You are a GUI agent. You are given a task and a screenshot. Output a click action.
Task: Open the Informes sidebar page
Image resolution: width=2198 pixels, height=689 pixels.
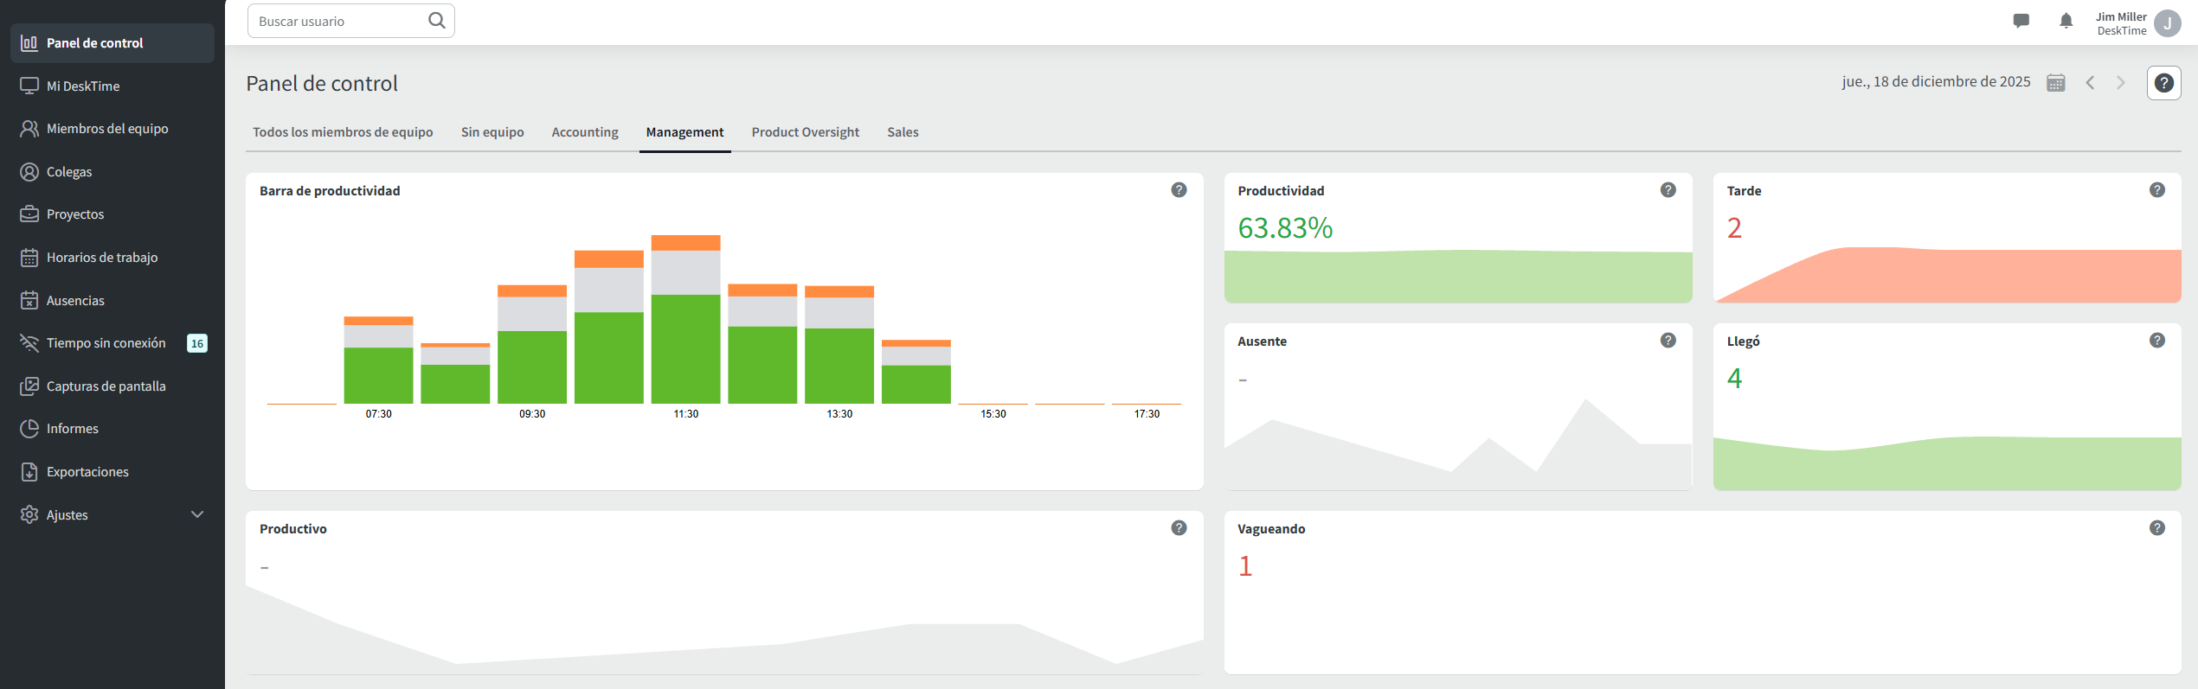point(73,429)
